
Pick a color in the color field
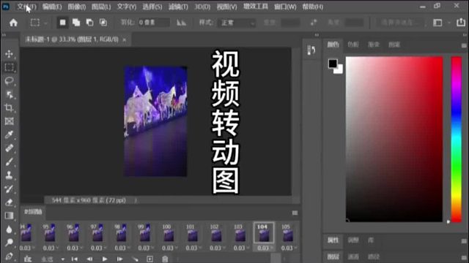coord(394,140)
